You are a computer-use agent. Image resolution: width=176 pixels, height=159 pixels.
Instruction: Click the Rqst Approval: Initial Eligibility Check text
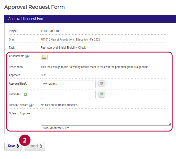[63, 48]
